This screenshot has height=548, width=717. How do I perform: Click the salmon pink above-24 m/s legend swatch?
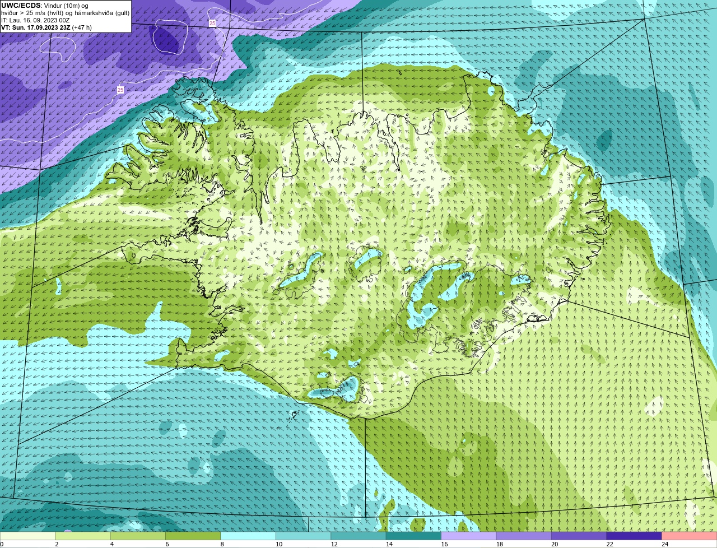click(689, 536)
